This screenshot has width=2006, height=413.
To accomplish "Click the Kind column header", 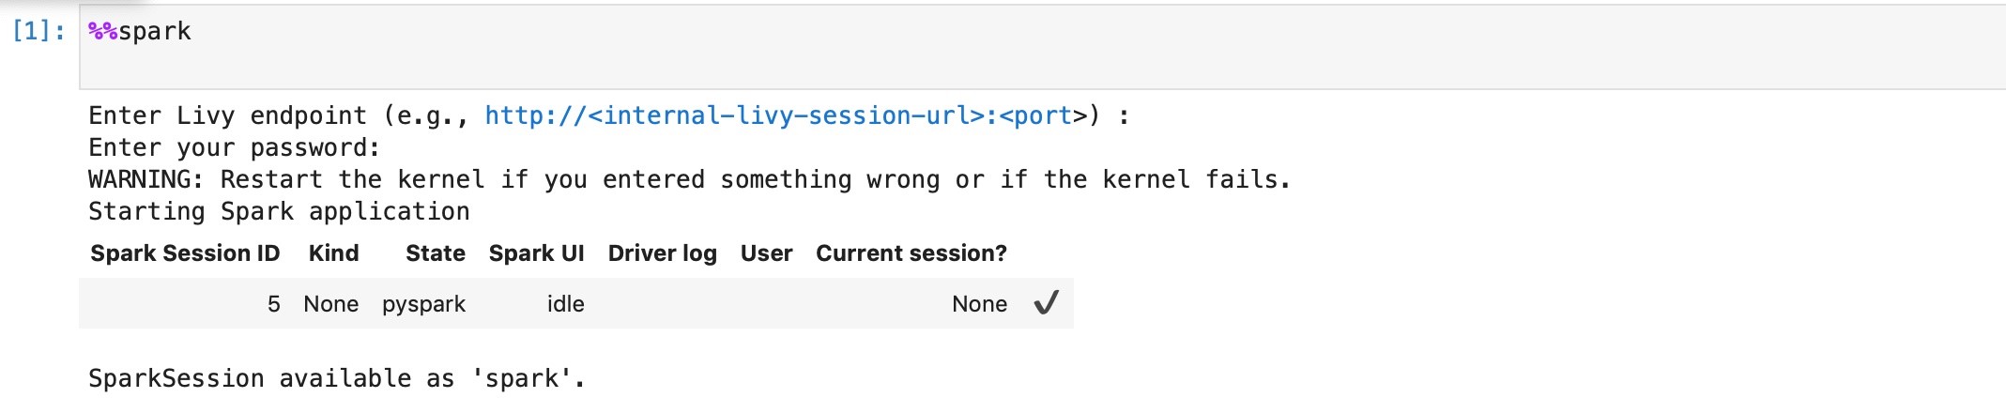I will pyautogui.click(x=333, y=253).
